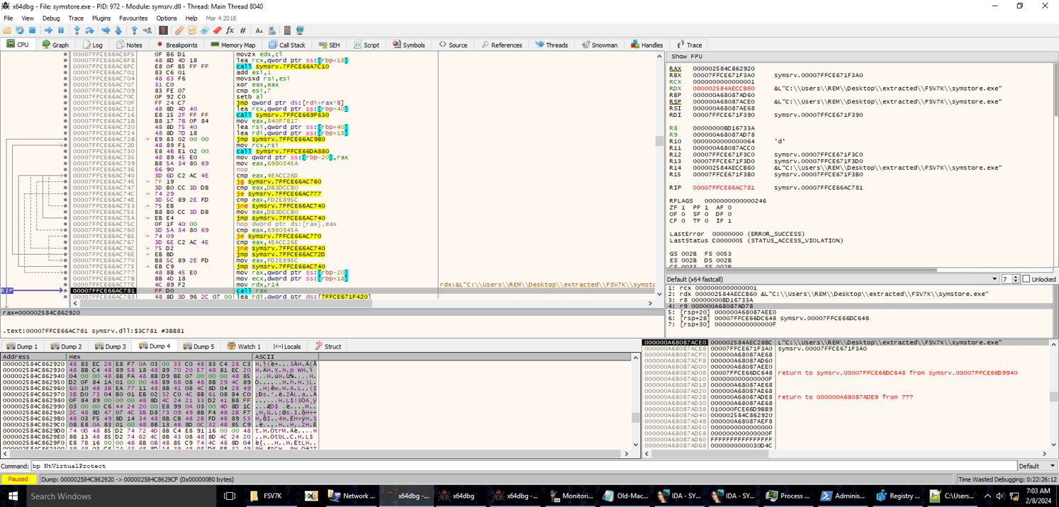The height and width of the screenshot is (507, 1059).
Task: Open the Plugins menu
Action: pyautogui.click(x=101, y=18)
